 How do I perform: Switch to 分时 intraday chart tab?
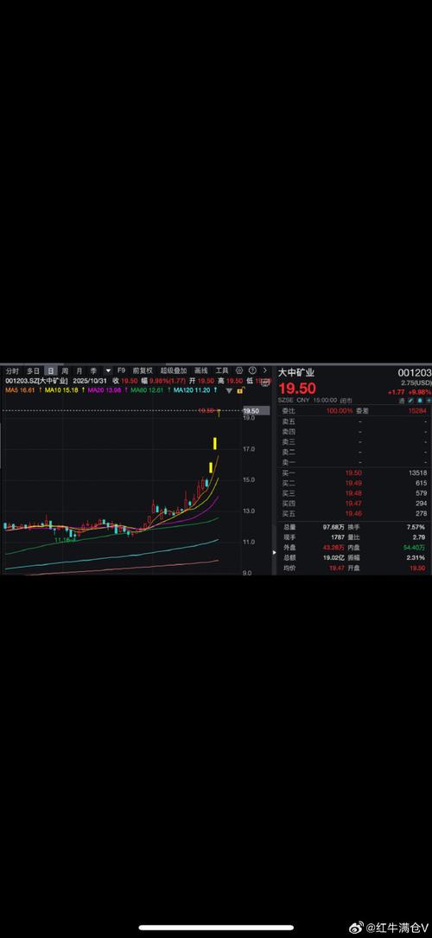point(13,371)
